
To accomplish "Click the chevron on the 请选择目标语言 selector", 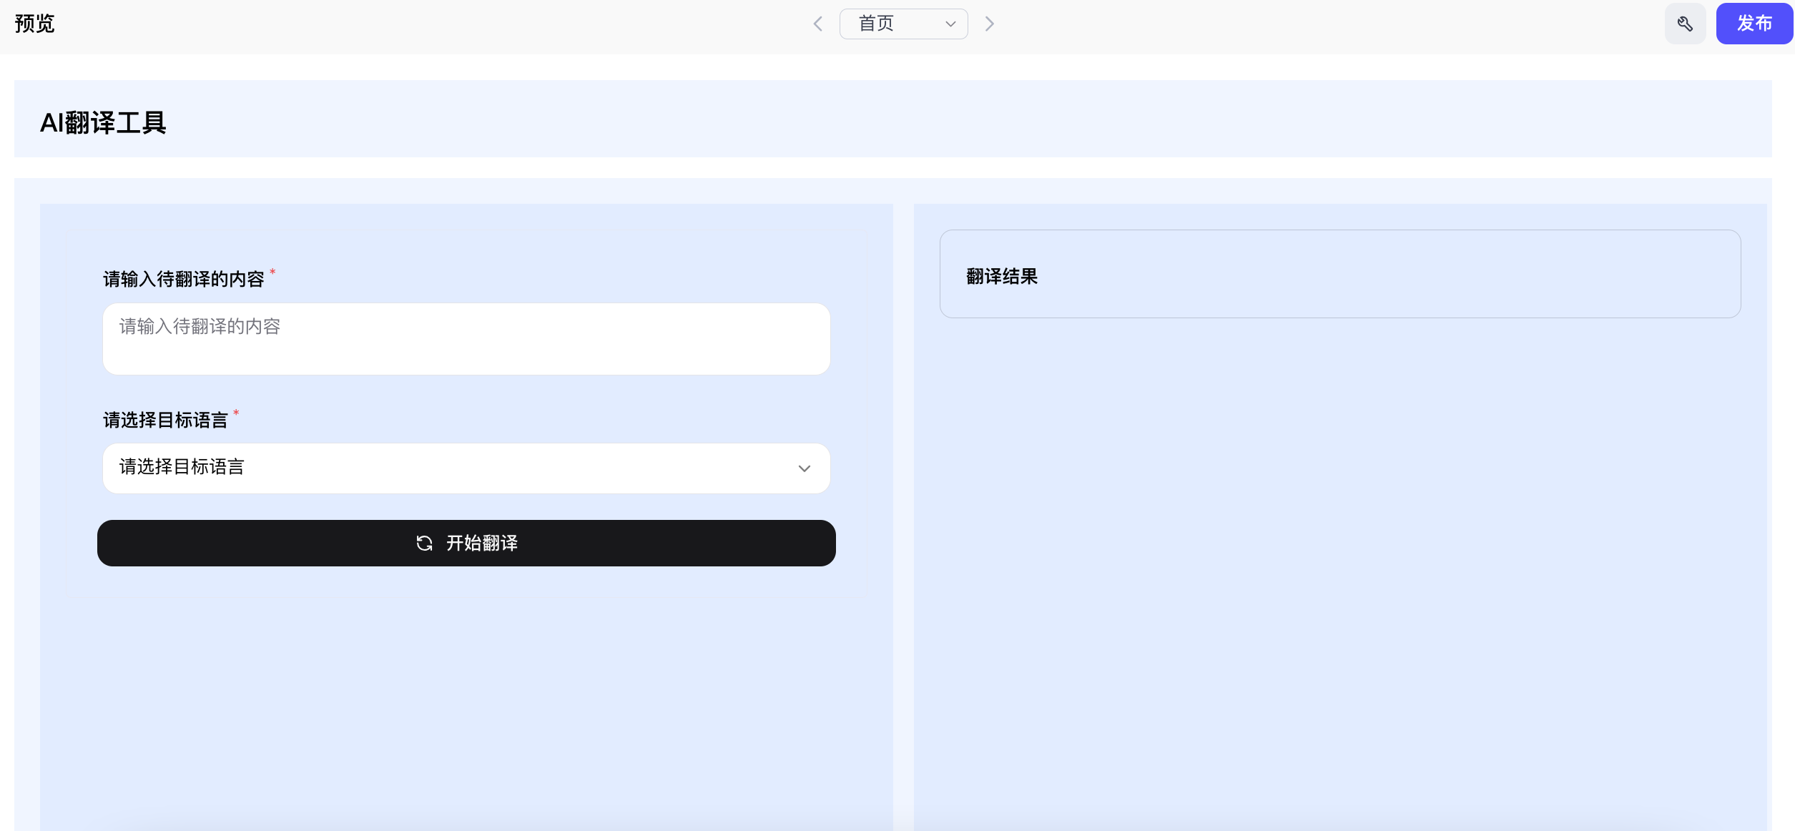I will (804, 468).
